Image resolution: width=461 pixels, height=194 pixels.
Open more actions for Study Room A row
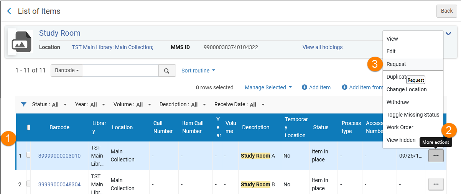pyautogui.click(x=436, y=156)
